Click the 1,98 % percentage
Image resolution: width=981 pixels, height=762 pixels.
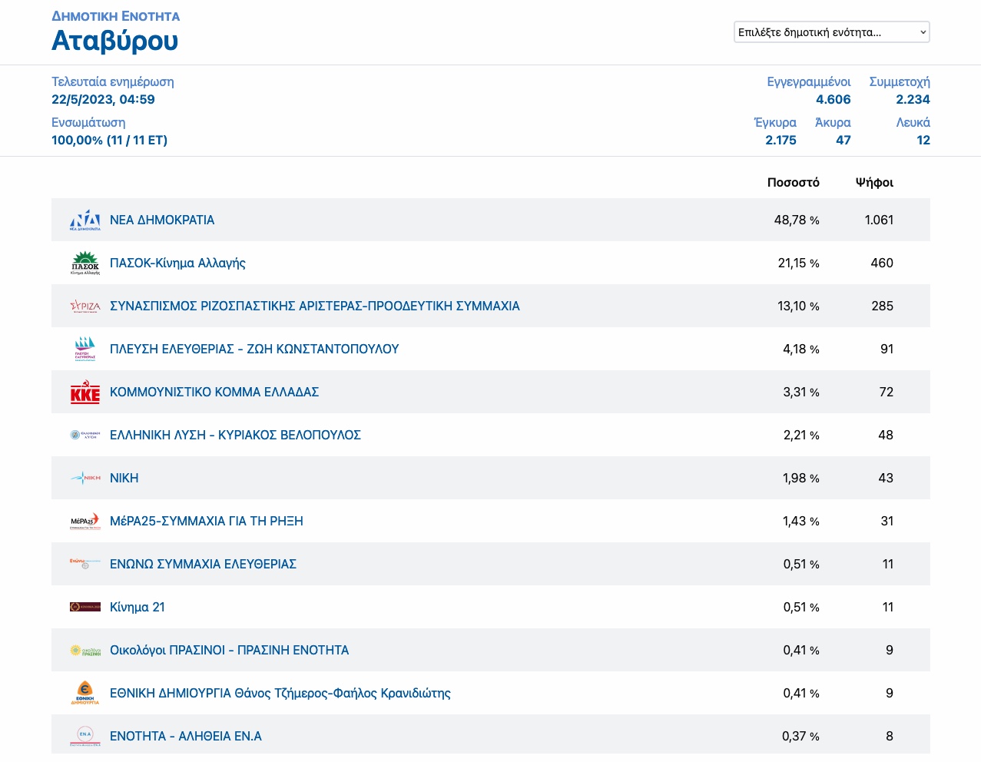point(801,478)
